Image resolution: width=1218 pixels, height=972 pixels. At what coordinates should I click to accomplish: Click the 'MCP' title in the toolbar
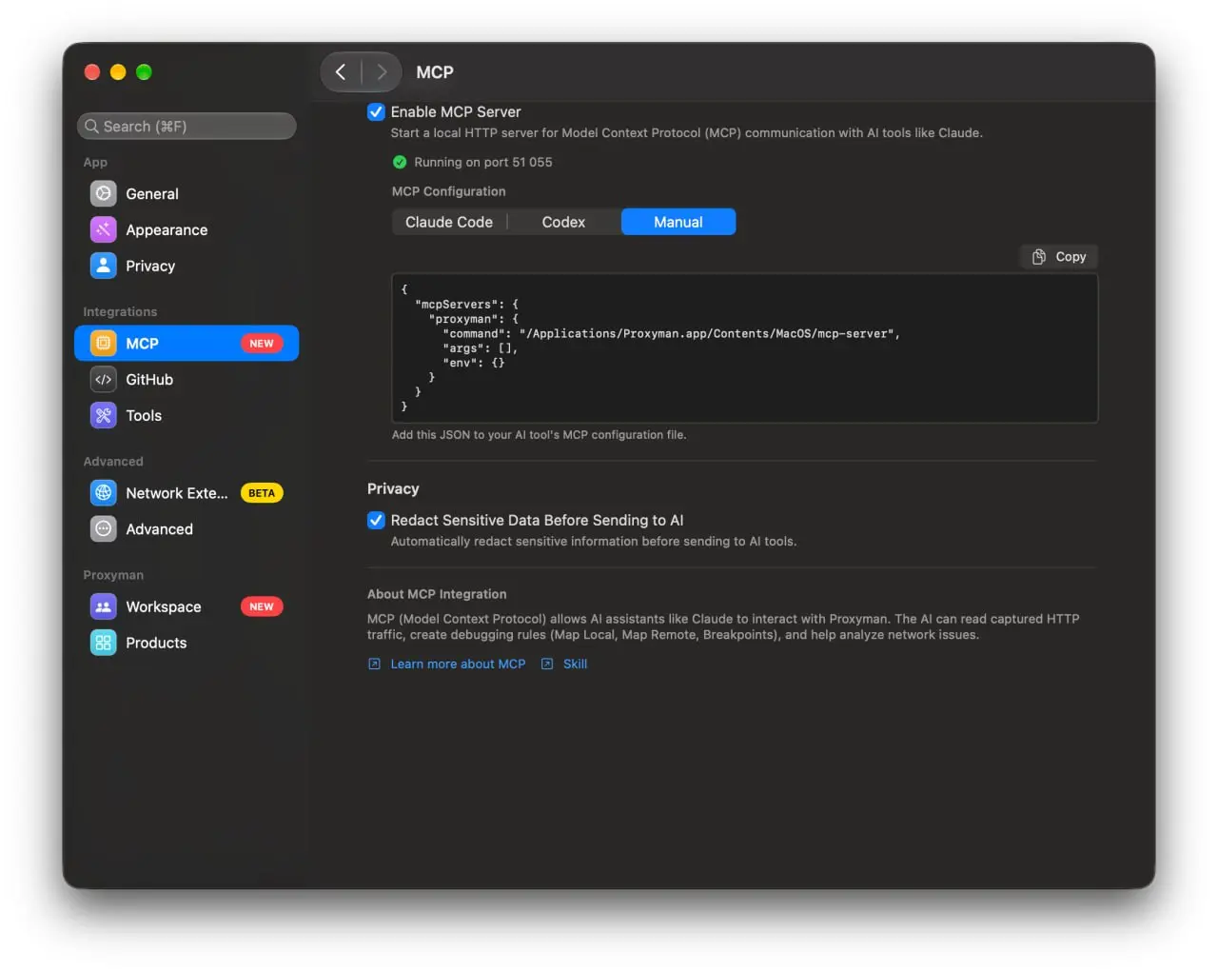(435, 72)
